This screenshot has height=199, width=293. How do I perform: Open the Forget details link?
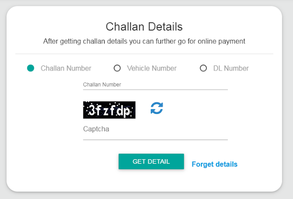215,164
